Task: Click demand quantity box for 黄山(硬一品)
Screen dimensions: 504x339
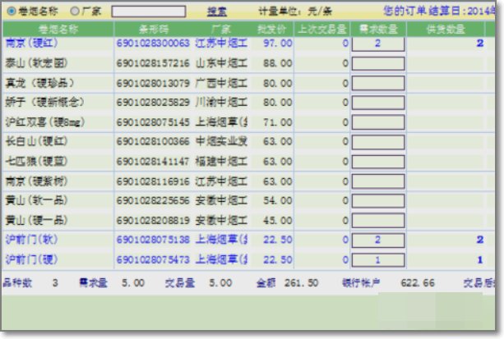Action: 378,221
